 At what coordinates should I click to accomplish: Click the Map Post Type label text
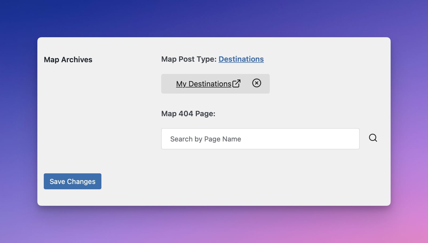point(189,59)
